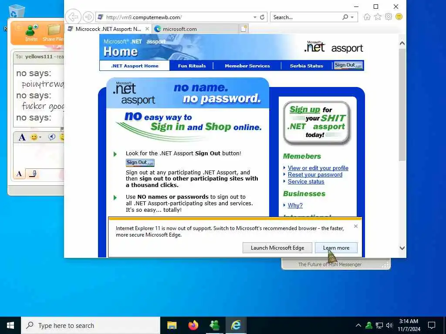Open the Windows Start menu

click(10, 325)
